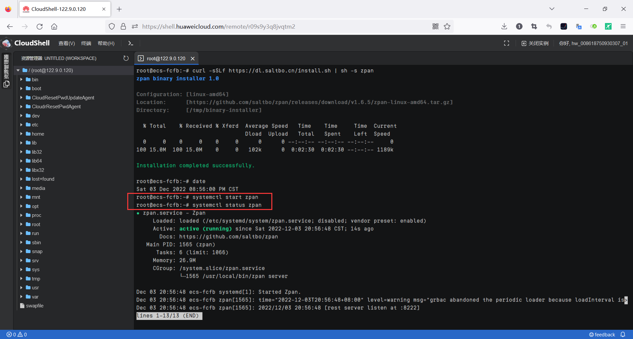This screenshot has height=339, width=633.
Task: Click the zpan binary installer 1.0 line
Action: point(177,79)
